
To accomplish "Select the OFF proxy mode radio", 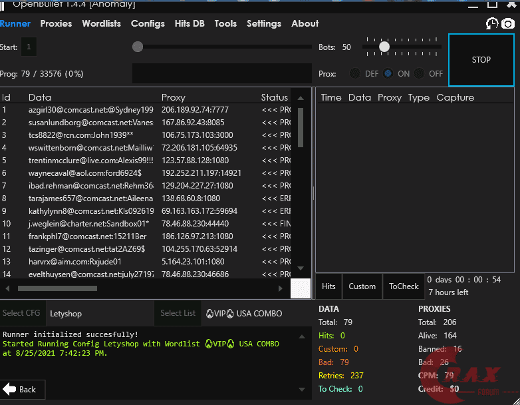I will click(x=420, y=73).
